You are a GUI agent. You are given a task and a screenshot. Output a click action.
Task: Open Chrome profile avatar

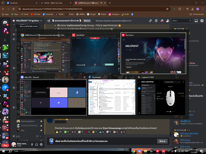[x=198, y=9]
